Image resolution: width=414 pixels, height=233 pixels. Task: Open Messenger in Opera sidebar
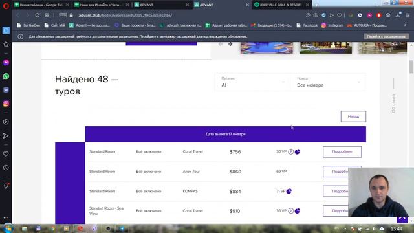(6, 63)
